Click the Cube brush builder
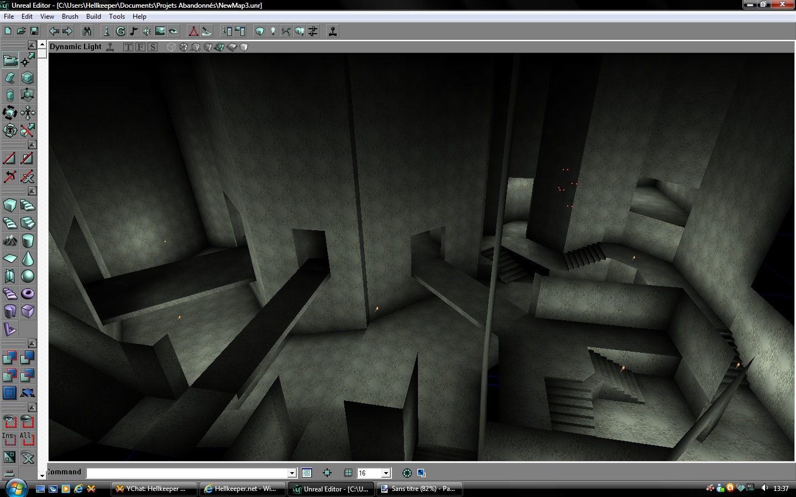796x497 pixels. [10, 205]
